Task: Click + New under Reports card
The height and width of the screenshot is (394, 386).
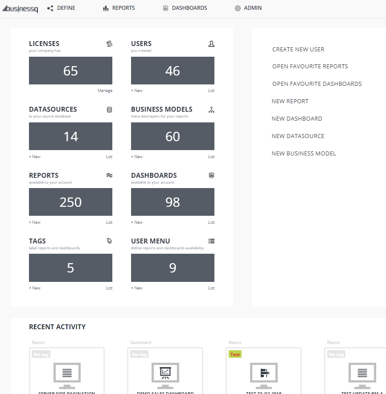Action: [35, 222]
